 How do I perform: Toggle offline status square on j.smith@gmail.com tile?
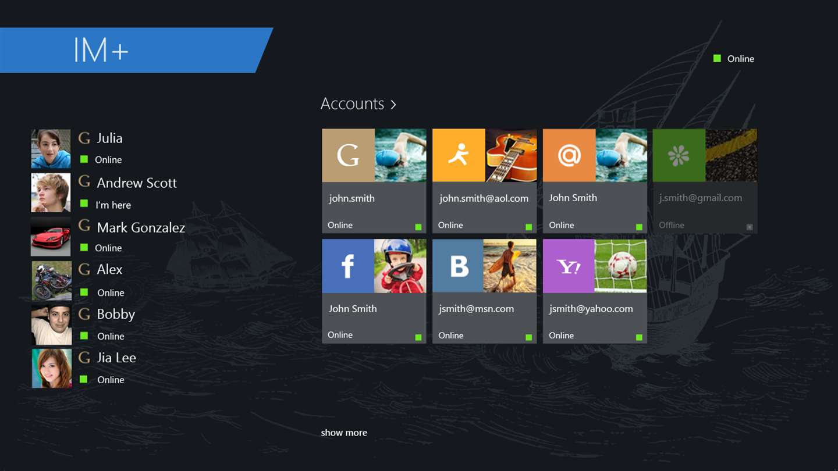point(750,227)
